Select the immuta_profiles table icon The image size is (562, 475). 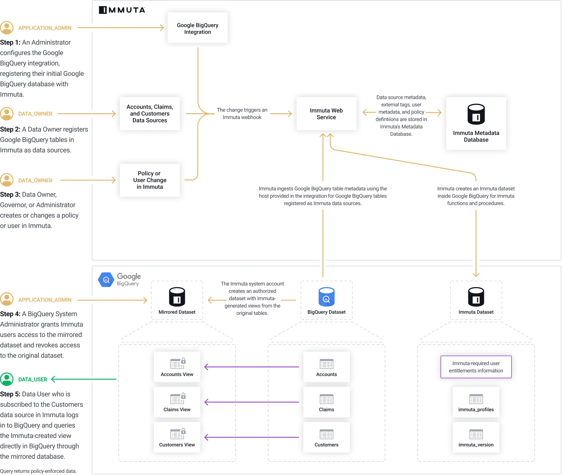point(476,399)
